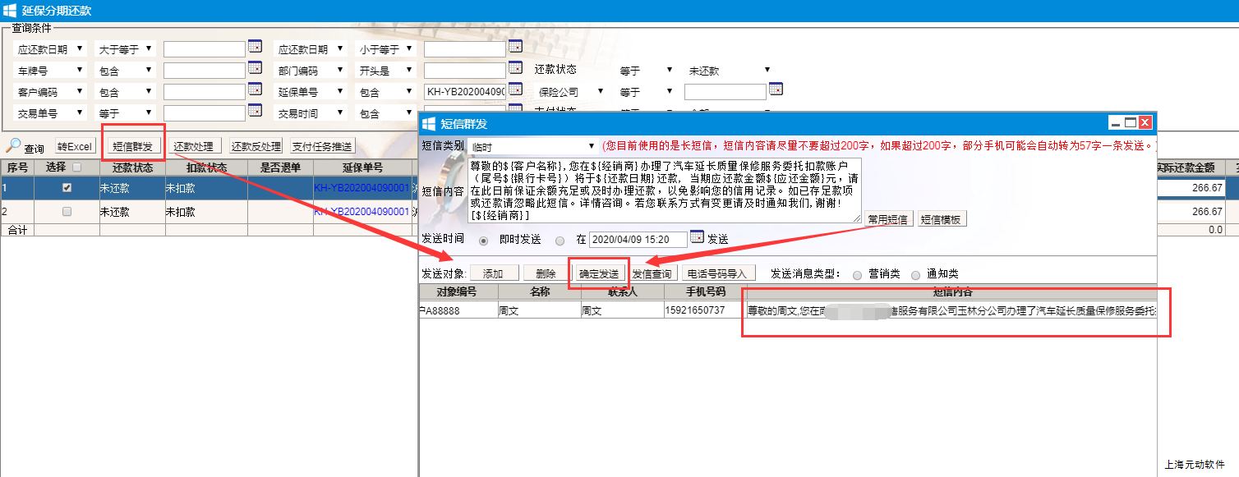The image size is (1239, 477).
Task: Click the 查询 magnifier search icon
Action: point(13,146)
